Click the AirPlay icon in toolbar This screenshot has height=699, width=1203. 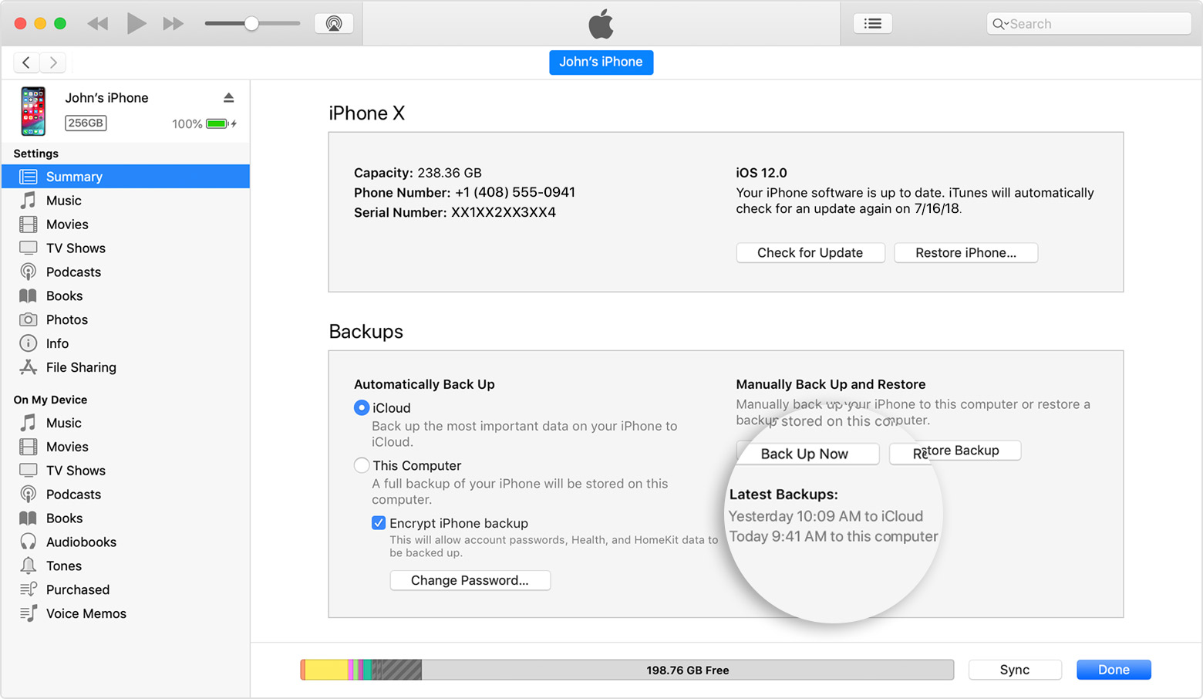[334, 24]
